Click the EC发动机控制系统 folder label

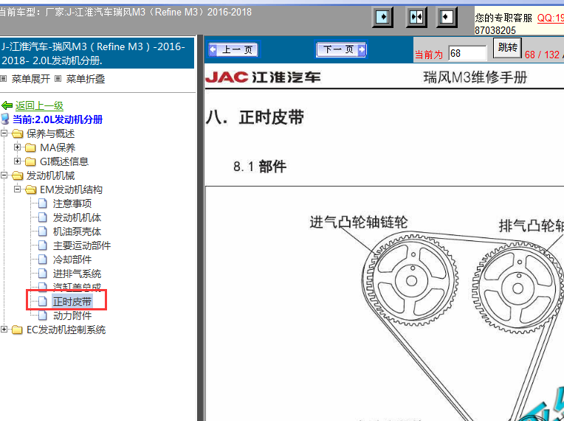click(x=66, y=330)
